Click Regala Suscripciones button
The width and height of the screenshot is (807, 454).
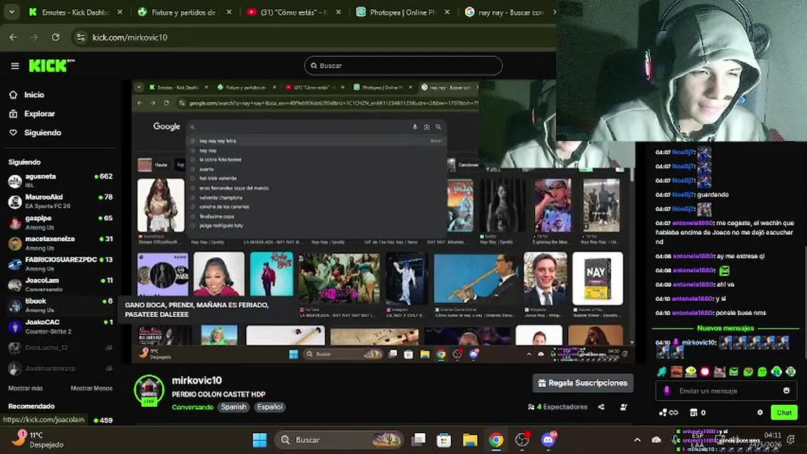[583, 383]
